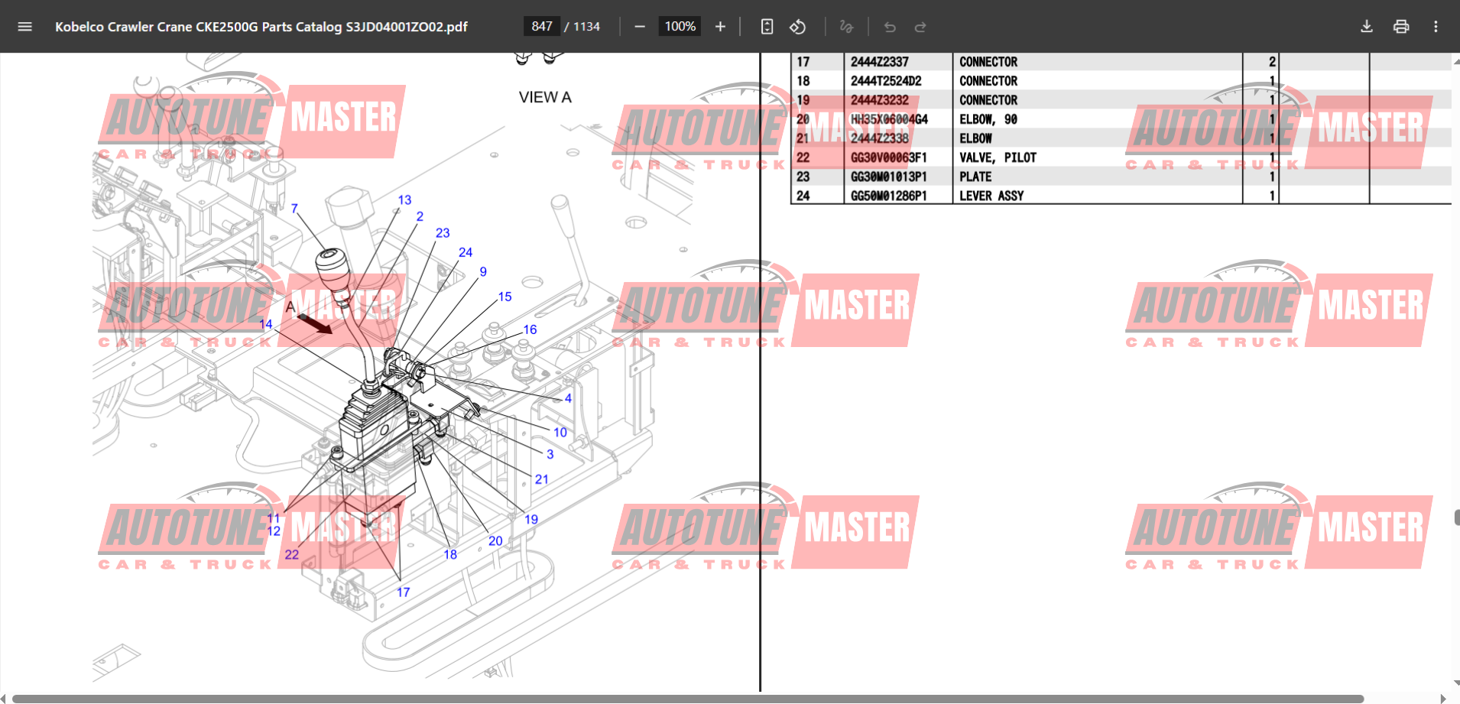Open the sidebar menu hamburger icon

(24, 27)
